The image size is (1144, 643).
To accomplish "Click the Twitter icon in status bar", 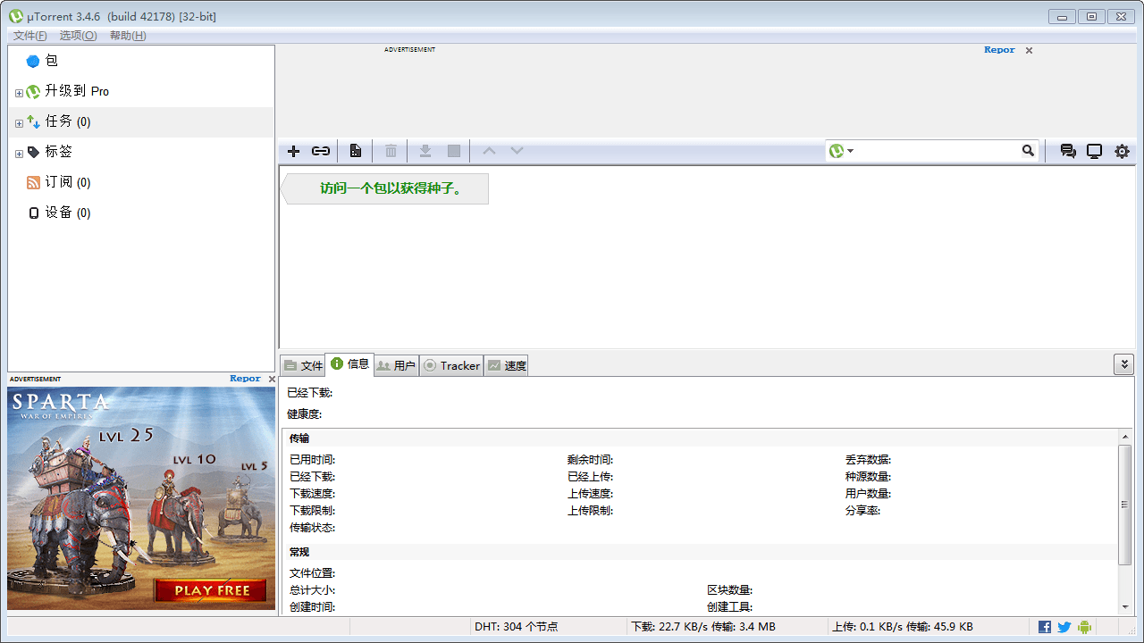I will tap(1064, 627).
